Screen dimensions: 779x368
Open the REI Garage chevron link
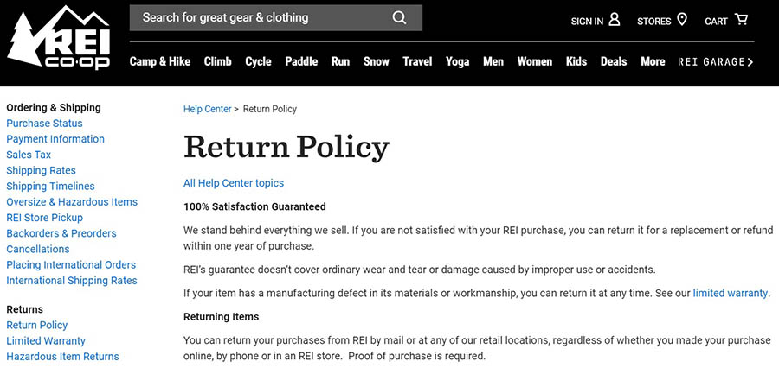point(716,62)
